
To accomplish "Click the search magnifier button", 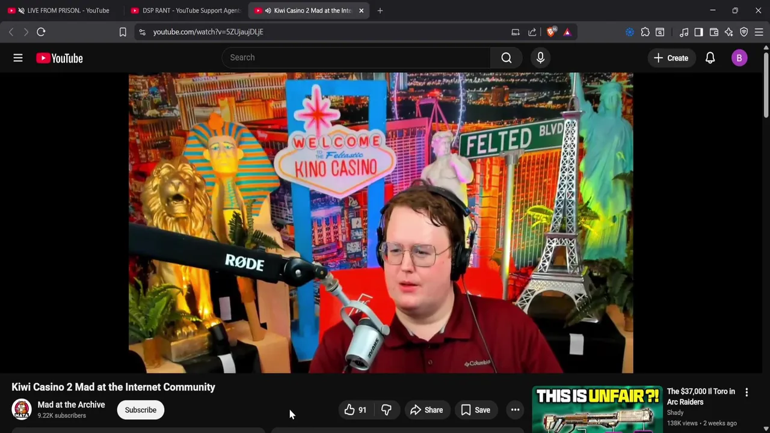I will [507, 58].
